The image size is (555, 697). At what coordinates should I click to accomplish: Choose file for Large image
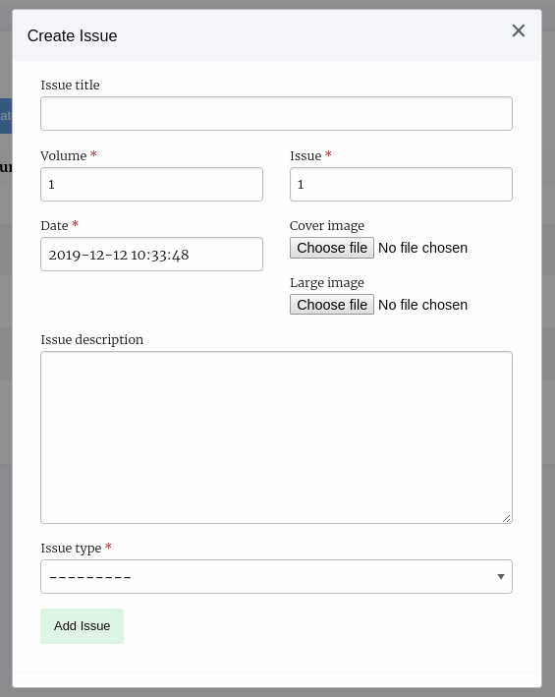tap(332, 305)
